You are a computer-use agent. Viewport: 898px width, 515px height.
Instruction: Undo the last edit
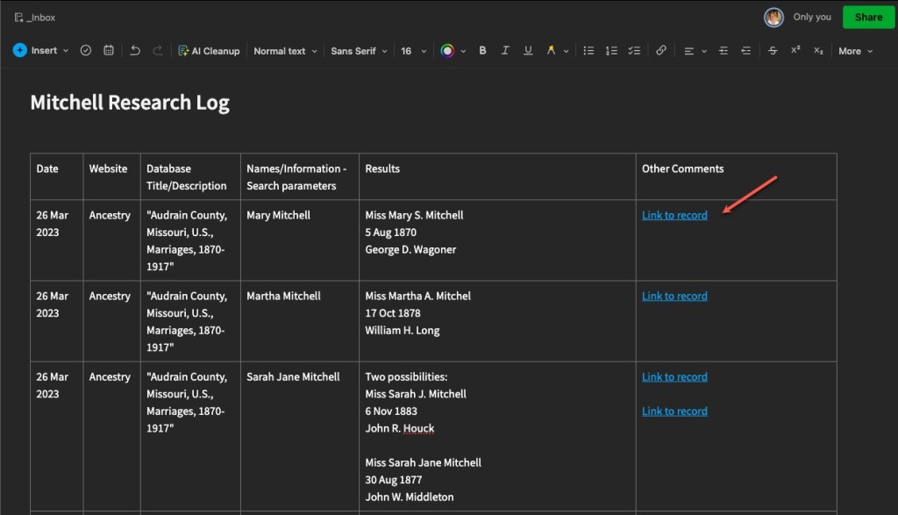[135, 51]
